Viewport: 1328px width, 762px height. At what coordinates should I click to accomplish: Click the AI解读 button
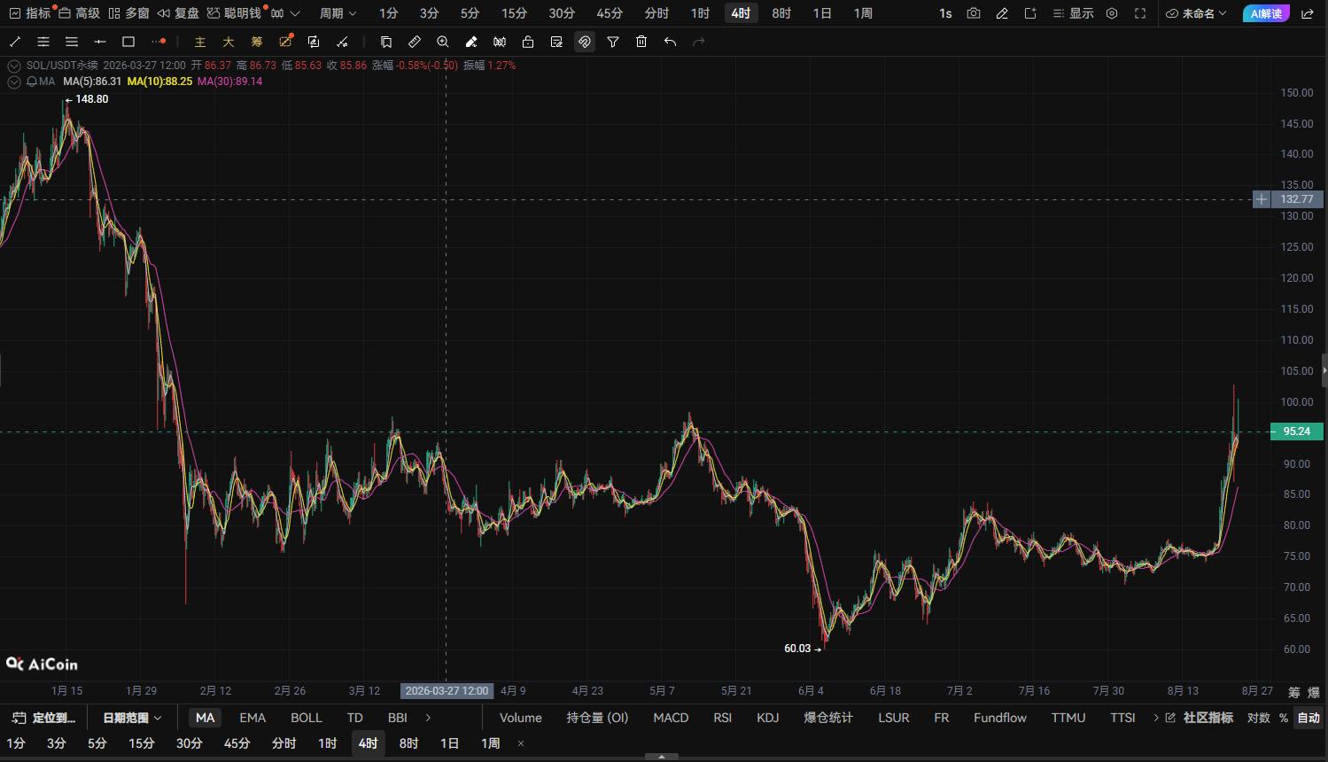[1266, 13]
